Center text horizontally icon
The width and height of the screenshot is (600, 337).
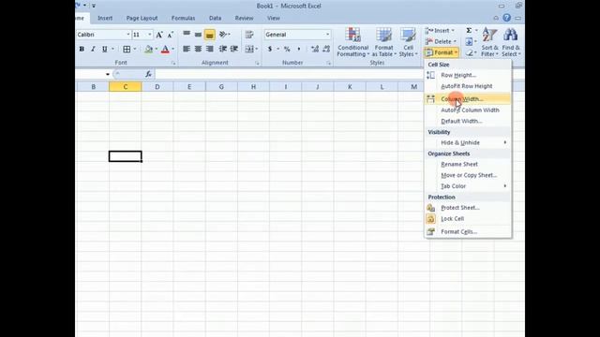pos(198,49)
